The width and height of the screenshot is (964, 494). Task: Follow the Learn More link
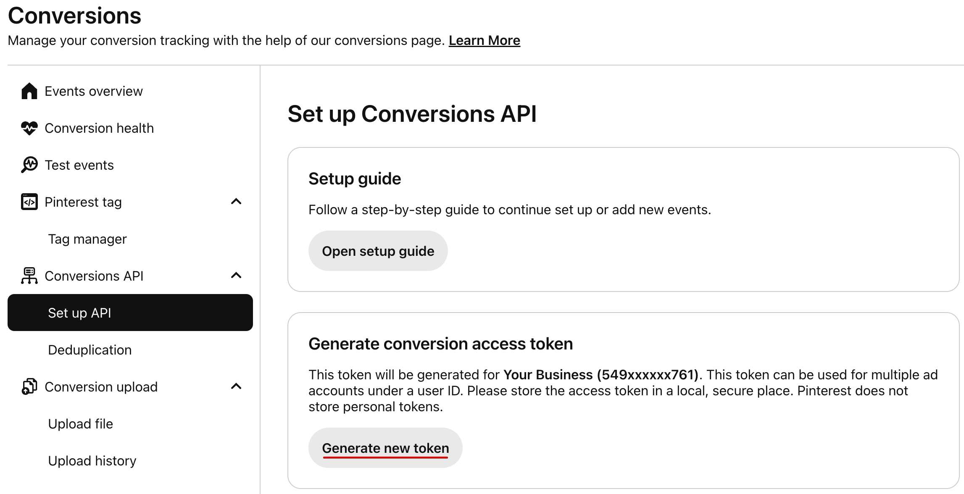(484, 40)
